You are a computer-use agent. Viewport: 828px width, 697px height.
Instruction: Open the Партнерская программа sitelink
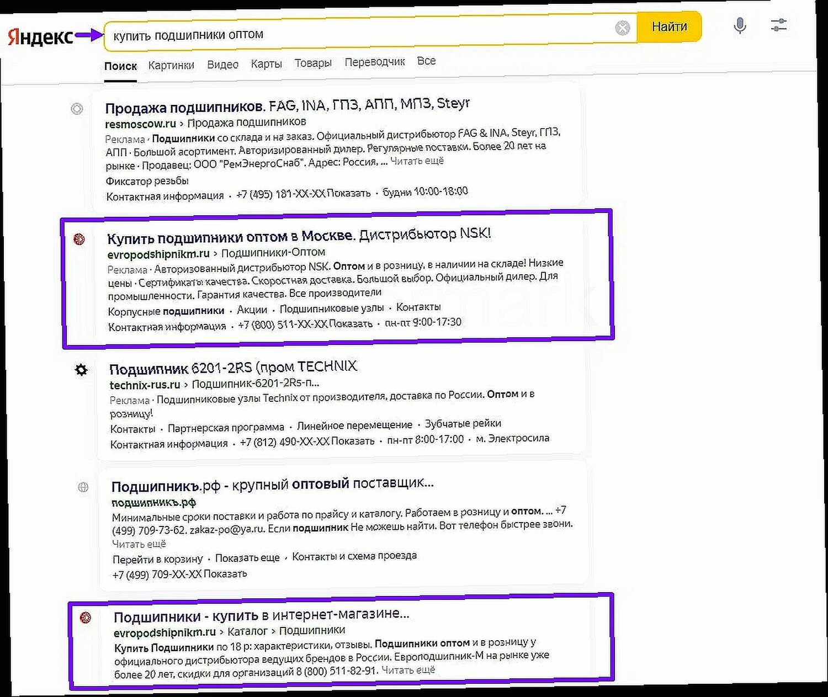tap(226, 428)
